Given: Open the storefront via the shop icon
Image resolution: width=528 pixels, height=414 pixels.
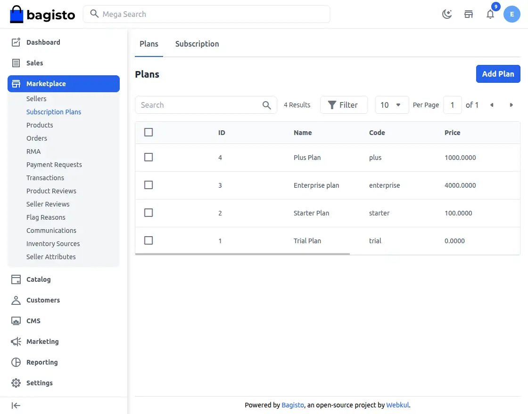Looking at the screenshot, I should pyautogui.click(x=468, y=14).
